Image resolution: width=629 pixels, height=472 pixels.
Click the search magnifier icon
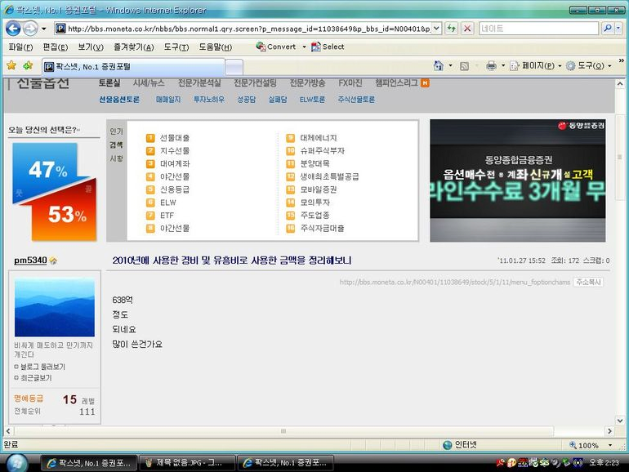coord(608,29)
